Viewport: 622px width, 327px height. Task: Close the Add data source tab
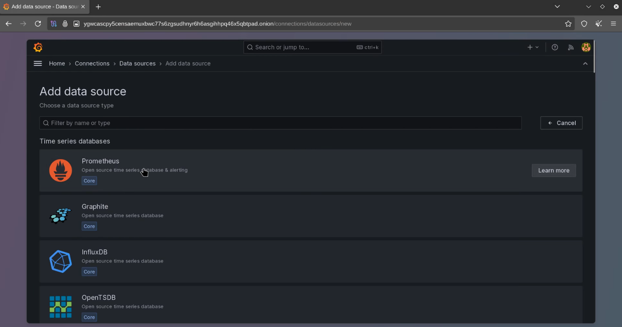pos(83,7)
